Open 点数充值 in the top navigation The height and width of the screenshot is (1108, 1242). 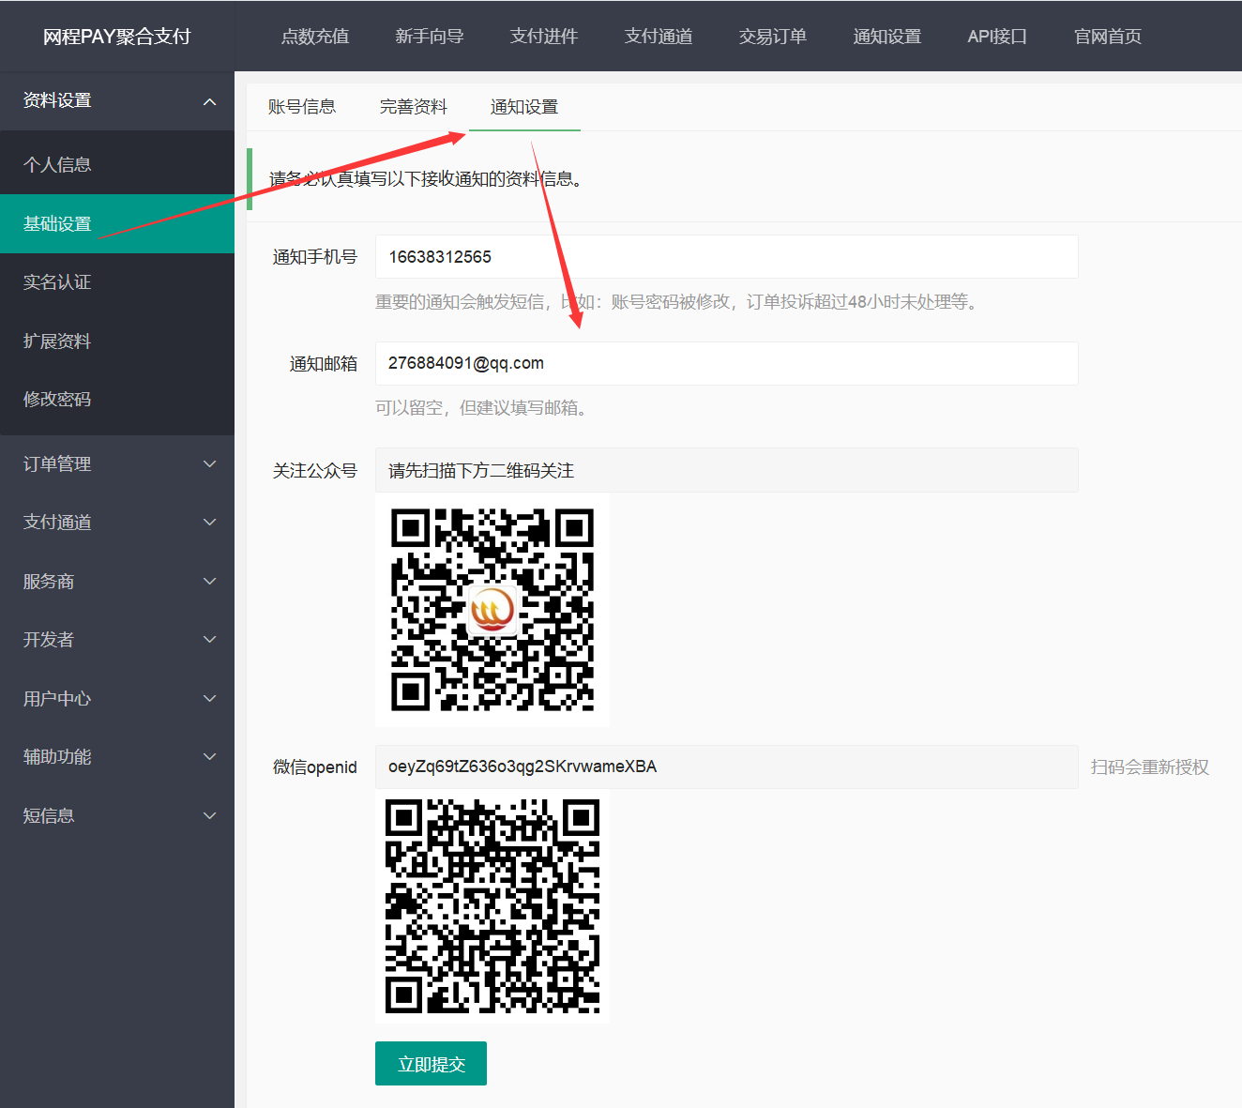coord(314,37)
